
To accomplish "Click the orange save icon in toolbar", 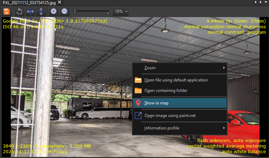I will click(6, 11).
